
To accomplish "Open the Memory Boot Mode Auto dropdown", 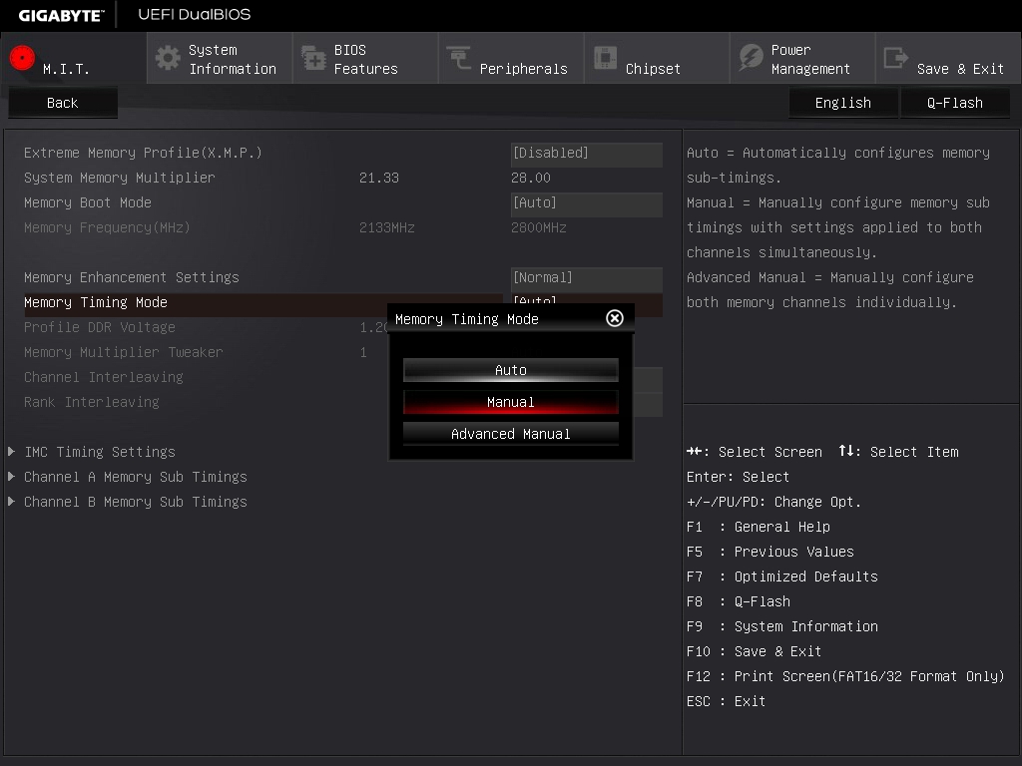I will coord(587,203).
